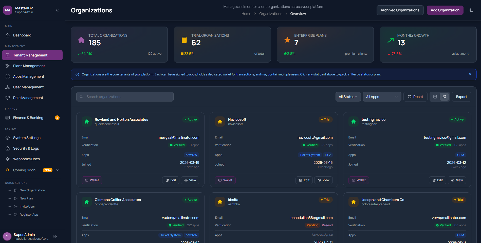
Task: Dismiss the info banner with X
Action: click(470, 74)
